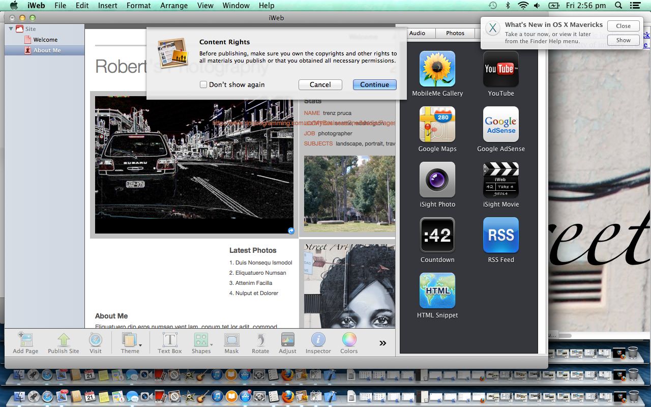Viewport: 651px width, 407px height.
Task: Click the Publish Site icon
Action: click(64, 340)
